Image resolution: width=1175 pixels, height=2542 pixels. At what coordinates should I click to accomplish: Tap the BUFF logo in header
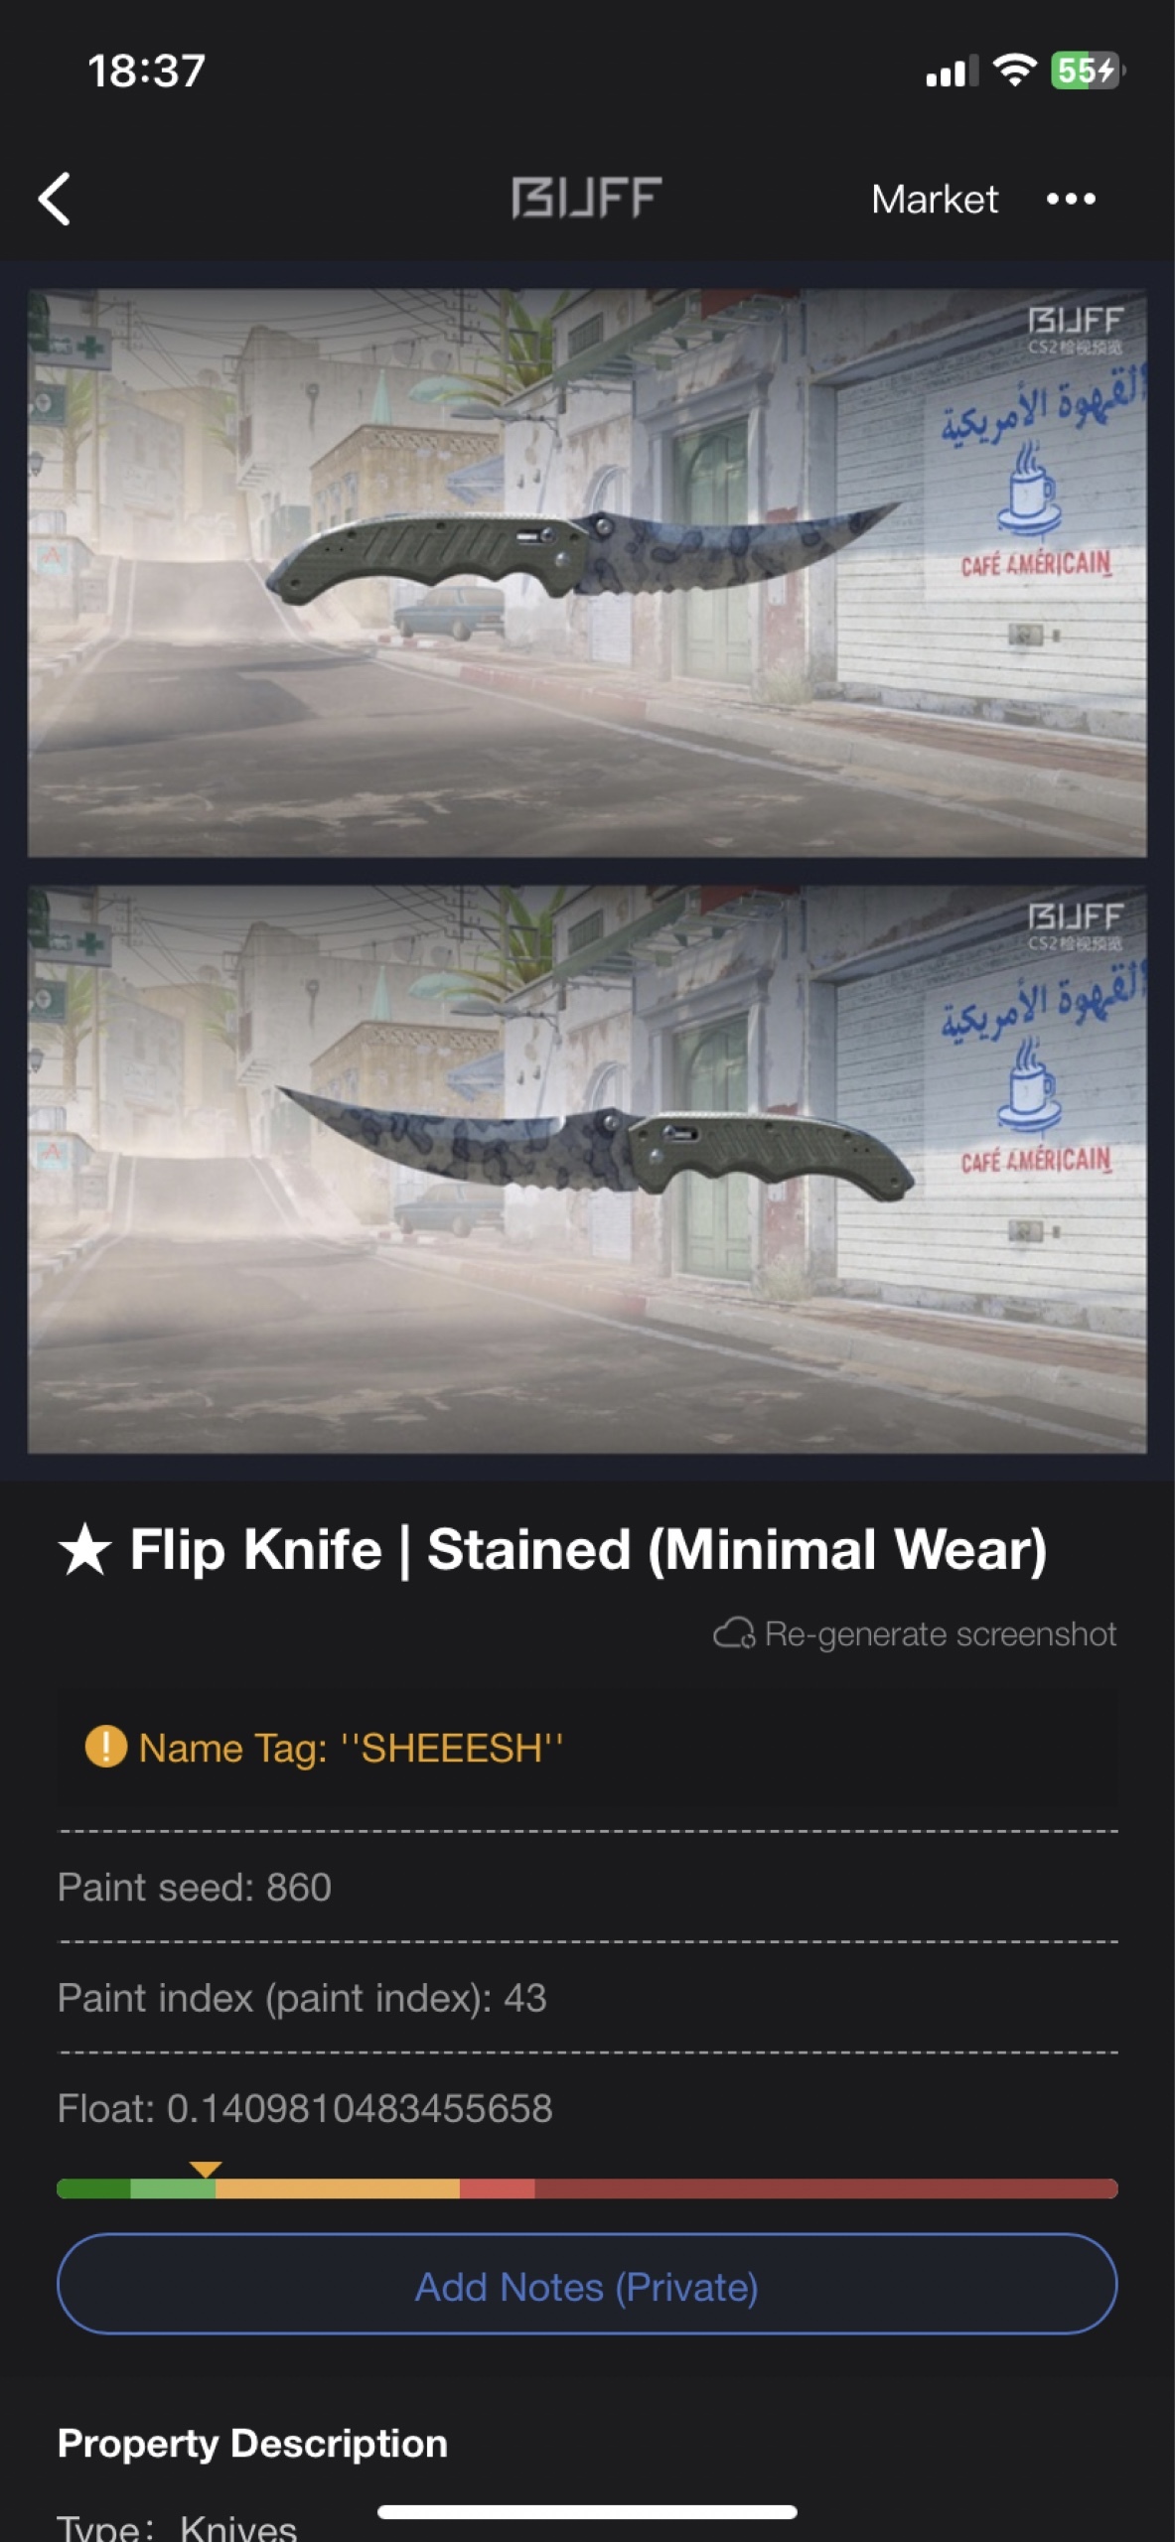(x=586, y=198)
